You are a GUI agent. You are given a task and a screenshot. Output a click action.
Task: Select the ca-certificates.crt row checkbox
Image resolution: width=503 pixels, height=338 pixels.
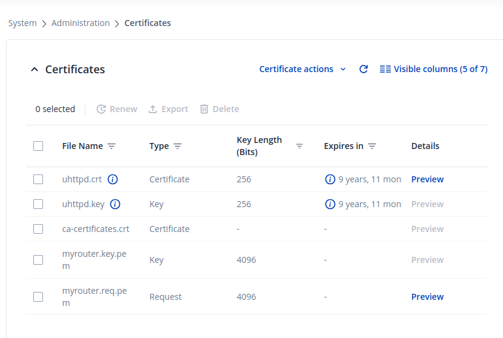tap(38, 229)
